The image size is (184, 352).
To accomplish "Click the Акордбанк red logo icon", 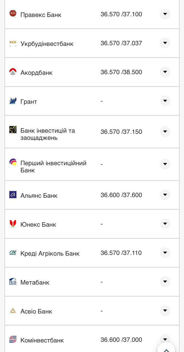I will [13, 72].
